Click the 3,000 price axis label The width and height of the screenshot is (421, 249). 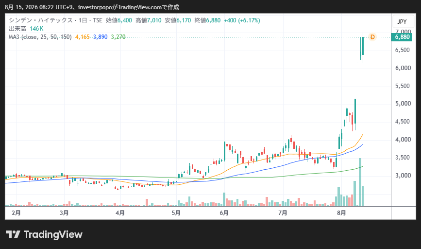coord(403,176)
